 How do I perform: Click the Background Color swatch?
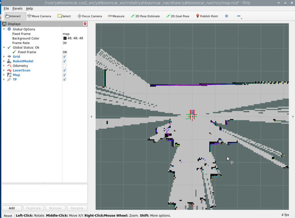coord(65,38)
